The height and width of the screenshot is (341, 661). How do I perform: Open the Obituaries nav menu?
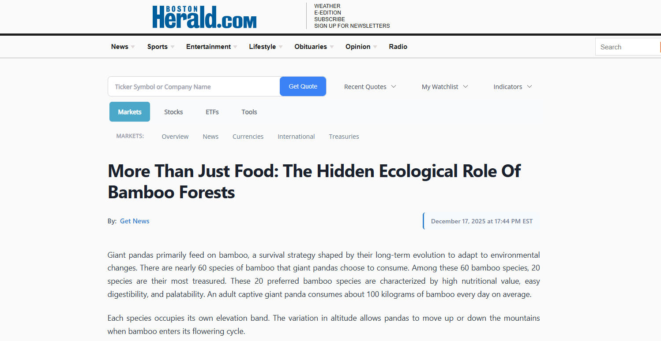pos(311,47)
